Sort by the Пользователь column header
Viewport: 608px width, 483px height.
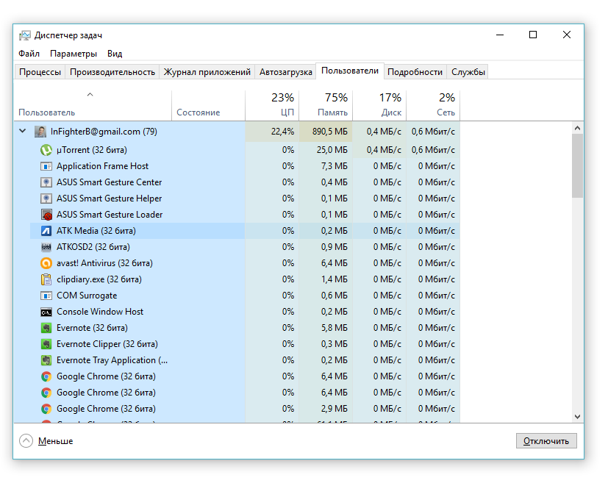coord(93,105)
